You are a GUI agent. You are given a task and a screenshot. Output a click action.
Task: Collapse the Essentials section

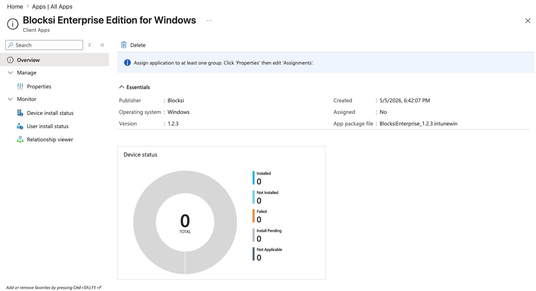(x=122, y=87)
